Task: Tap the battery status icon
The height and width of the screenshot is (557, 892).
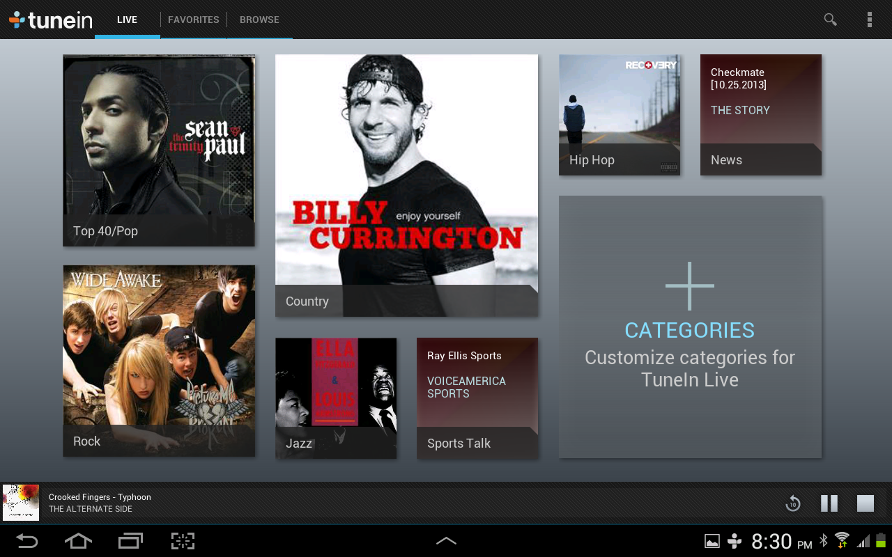Action: pyautogui.click(x=882, y=541)
